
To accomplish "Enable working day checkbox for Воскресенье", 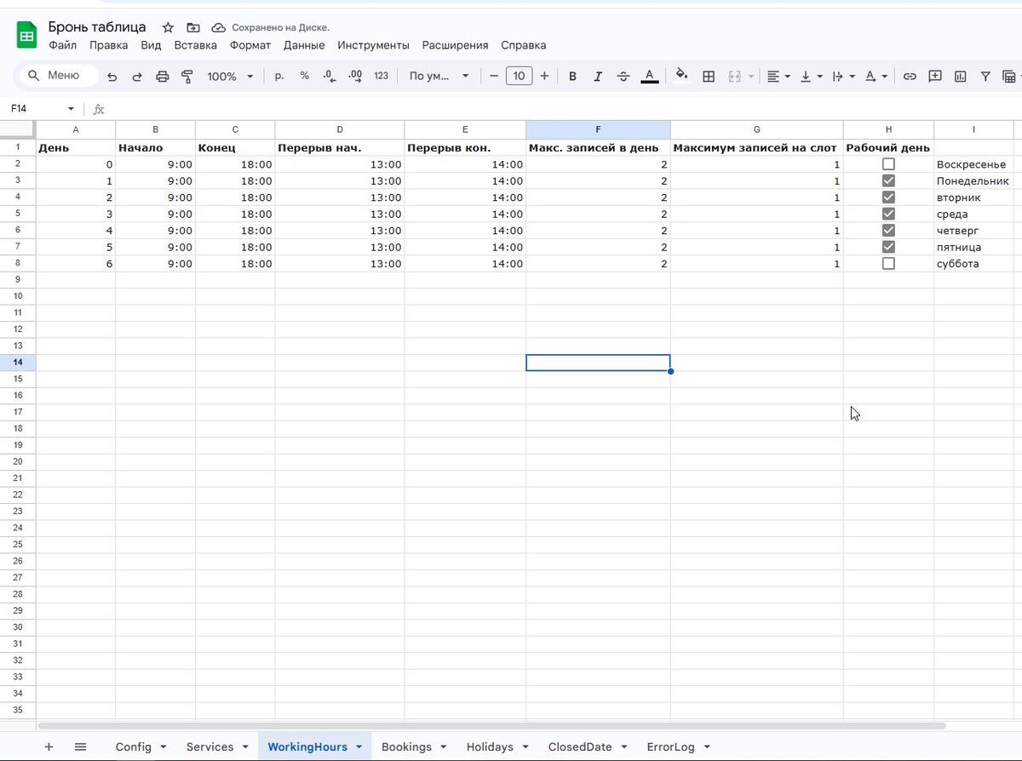I will 888,164.
